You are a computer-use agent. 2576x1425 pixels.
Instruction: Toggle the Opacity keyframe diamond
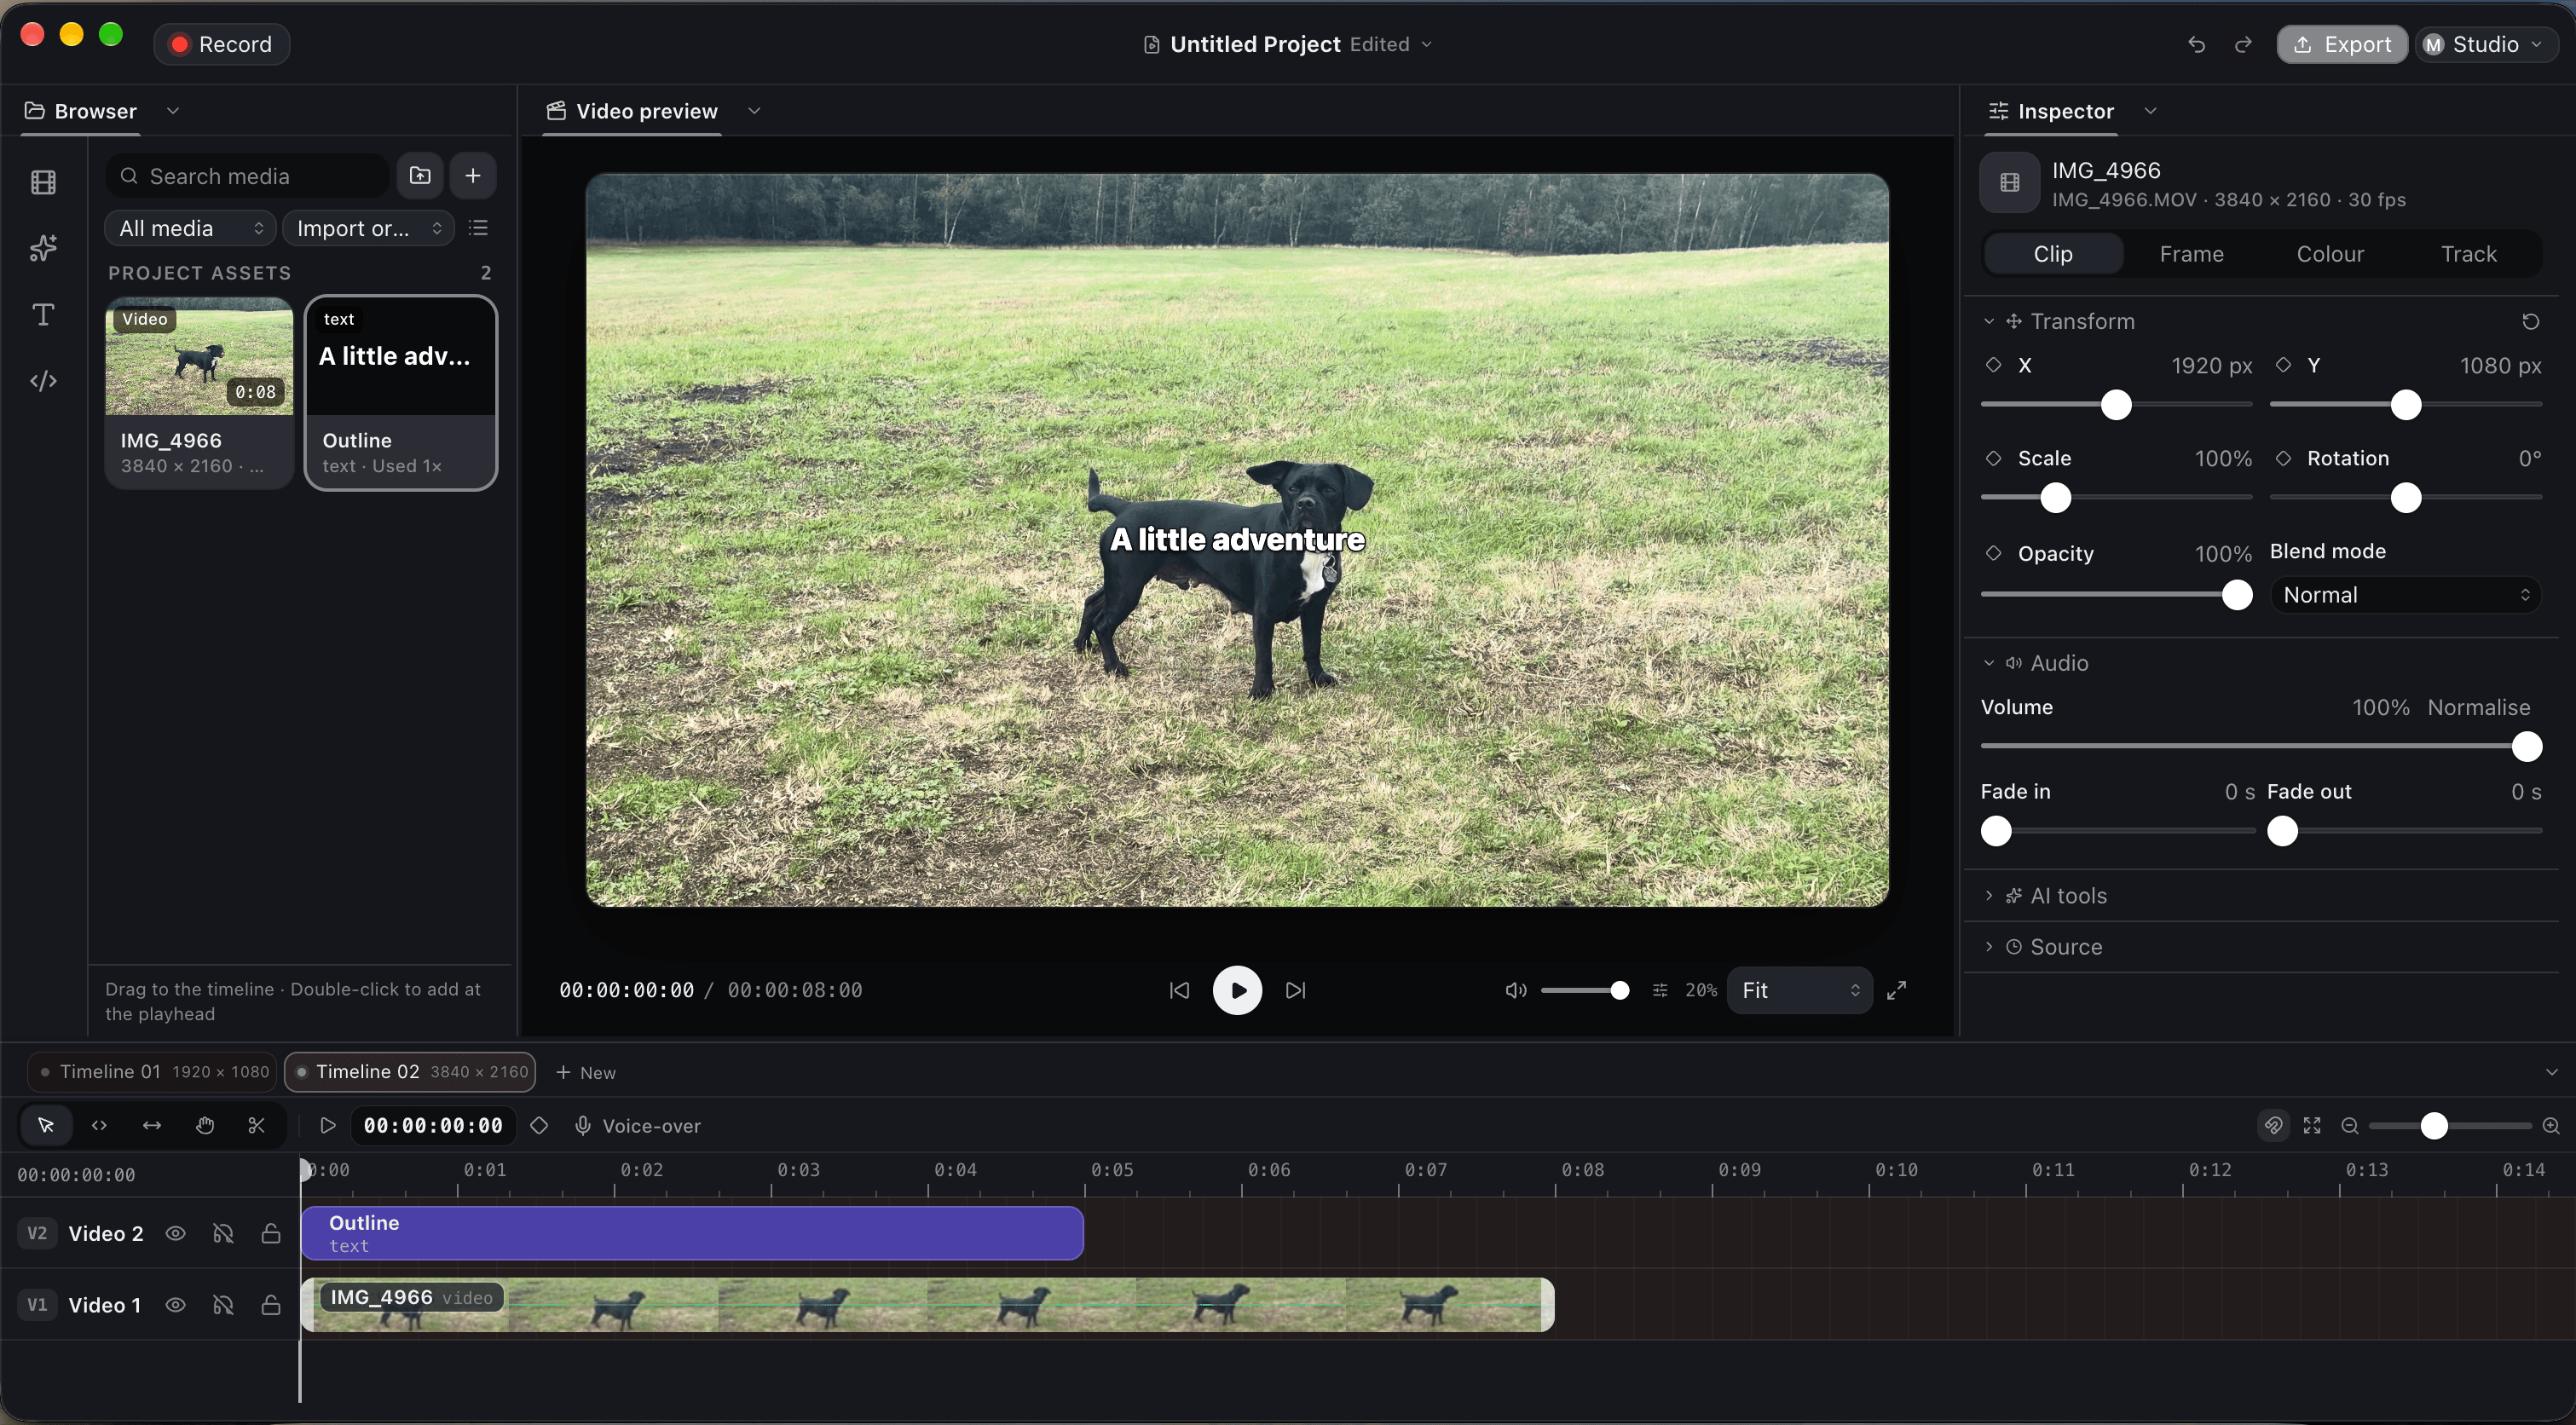point(1993,553)
